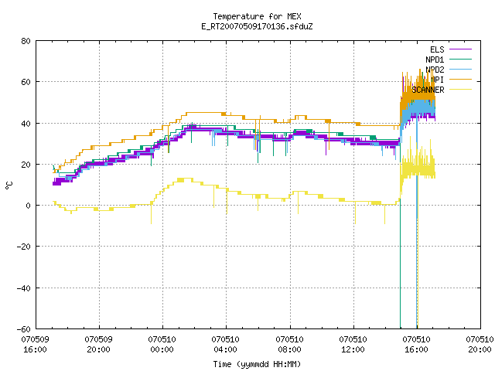Click the yellow SCANNER legend line sample
This screenshot has width=495, height=371.
[460, 90]
